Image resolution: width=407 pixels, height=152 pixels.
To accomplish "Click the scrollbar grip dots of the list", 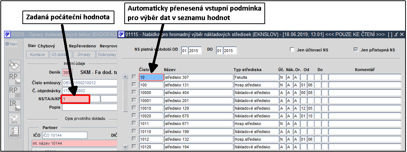I will point(125,94).
